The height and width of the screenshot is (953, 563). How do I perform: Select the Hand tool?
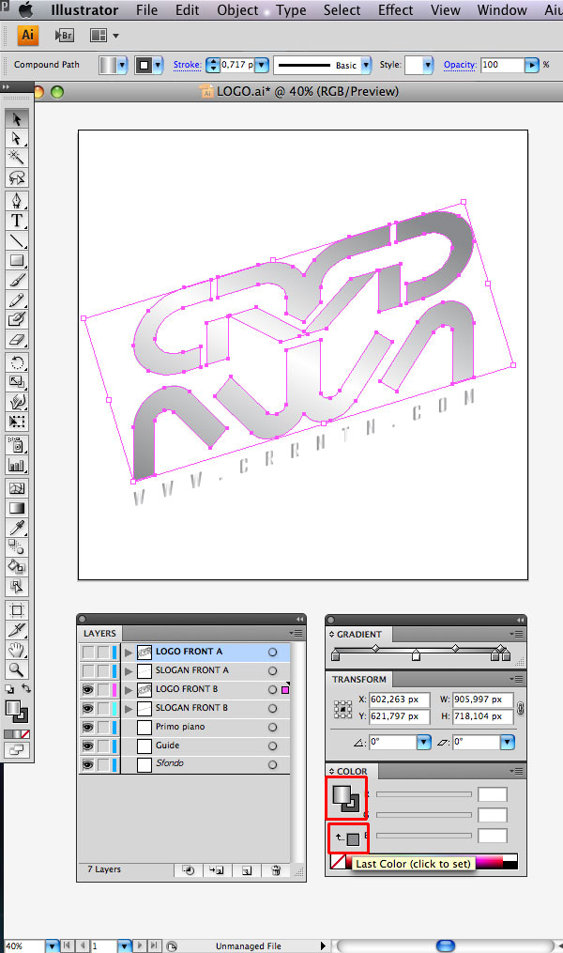pyautogui.click(x=16, y=650)
